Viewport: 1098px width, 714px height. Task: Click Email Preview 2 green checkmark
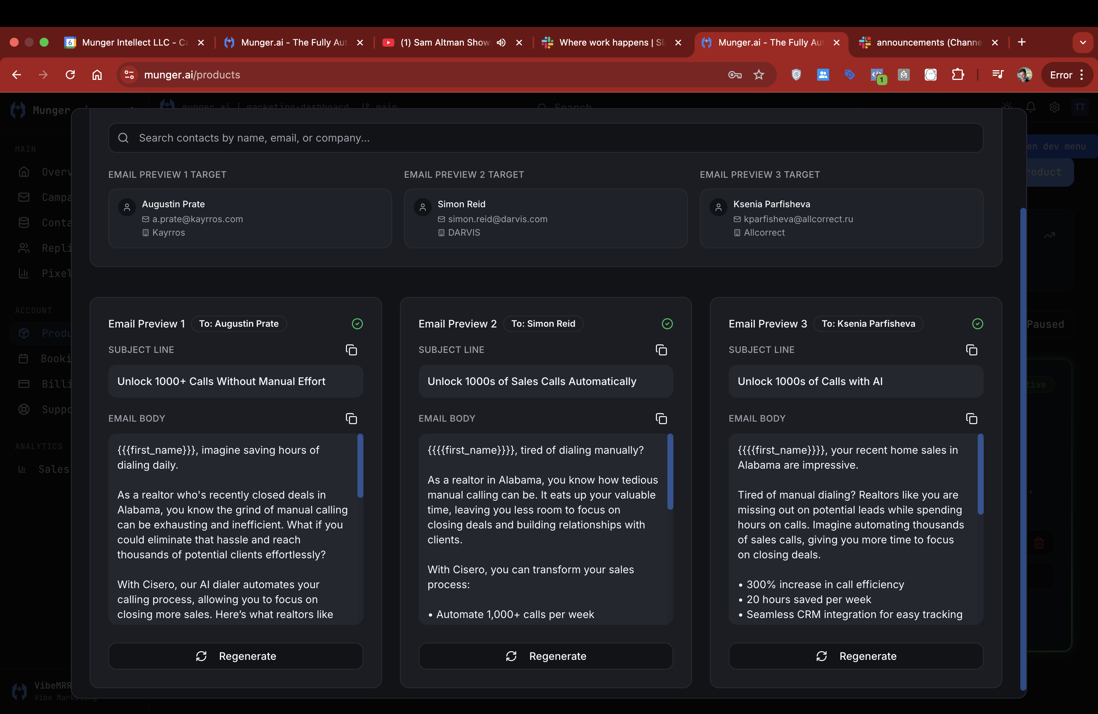pyautogui.click(x=667, y=324)
